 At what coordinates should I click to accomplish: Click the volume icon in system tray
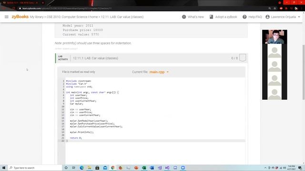[285, 168]
